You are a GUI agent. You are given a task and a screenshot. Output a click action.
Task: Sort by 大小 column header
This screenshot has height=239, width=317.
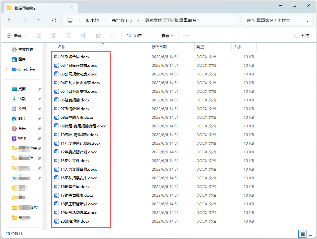237,47
